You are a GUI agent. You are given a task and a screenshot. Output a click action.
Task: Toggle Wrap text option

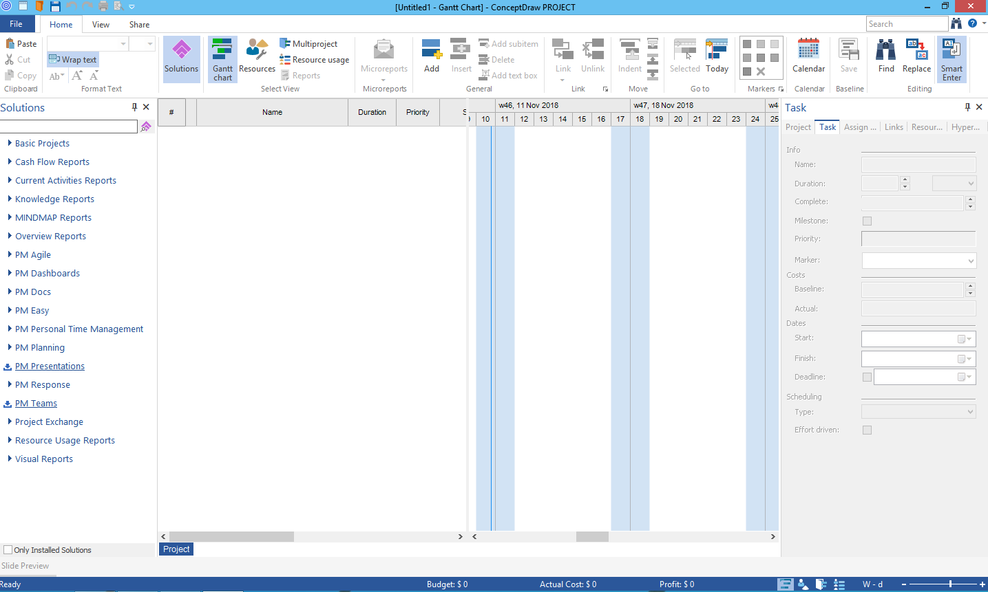pos(73,60)
